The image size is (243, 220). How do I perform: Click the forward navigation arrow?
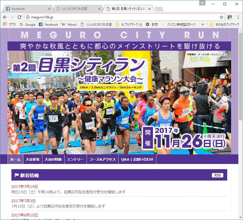[12, 17]
